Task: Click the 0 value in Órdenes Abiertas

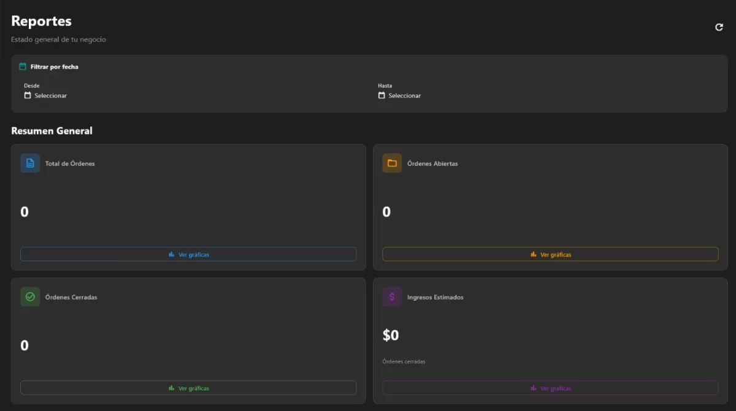Action: [386, 212]
